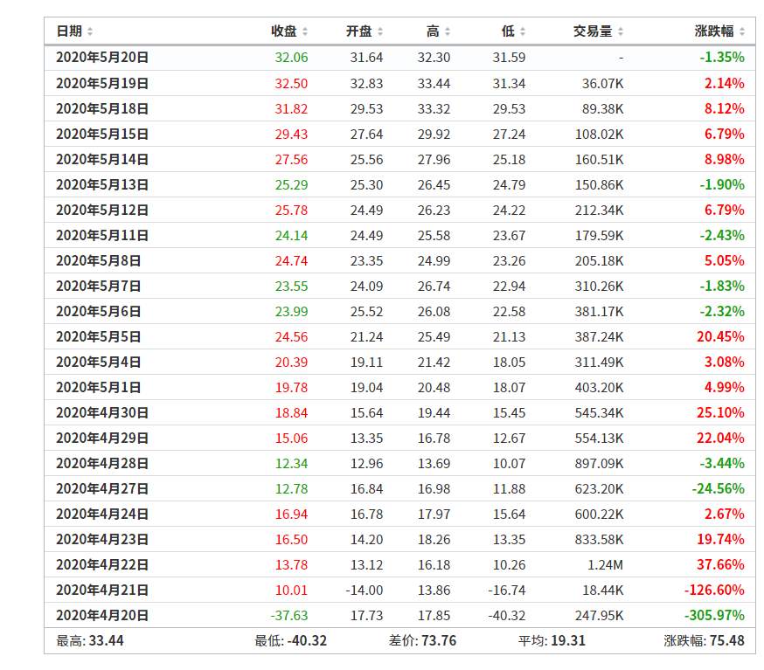Select the 2020年4月23日 date cell
This screenshot has height=670, width=764.
tap(102, 539)
